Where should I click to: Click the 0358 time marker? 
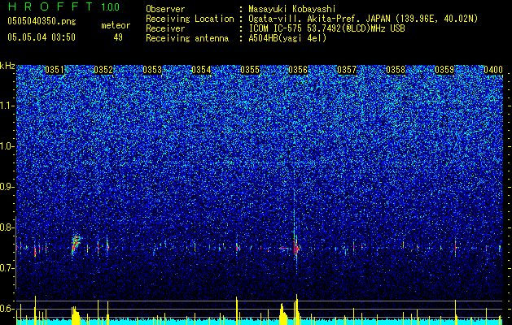pyautogui.click(x=396, y=70)
